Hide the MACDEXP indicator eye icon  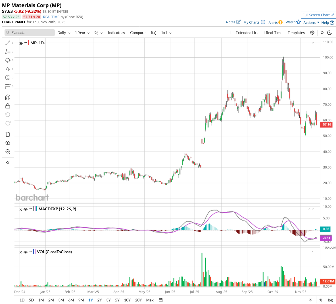coord(26,209)
